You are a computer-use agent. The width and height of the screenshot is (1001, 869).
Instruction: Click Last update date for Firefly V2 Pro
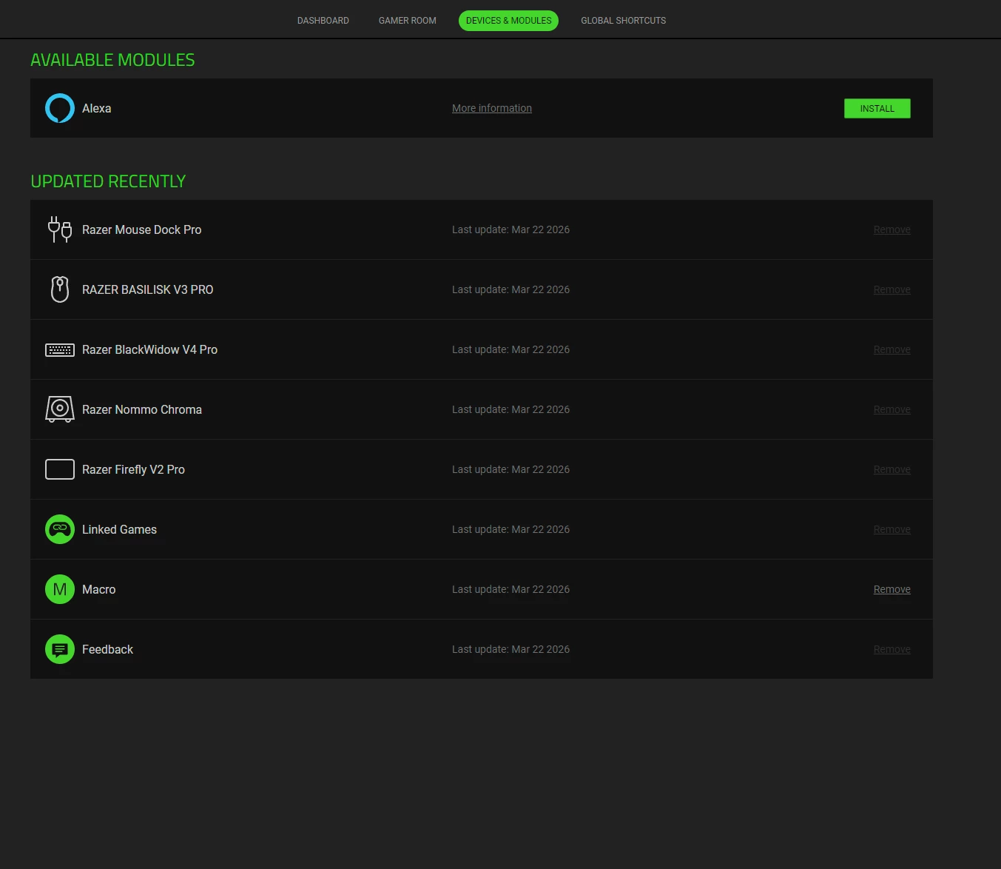(x=511, y=469)
